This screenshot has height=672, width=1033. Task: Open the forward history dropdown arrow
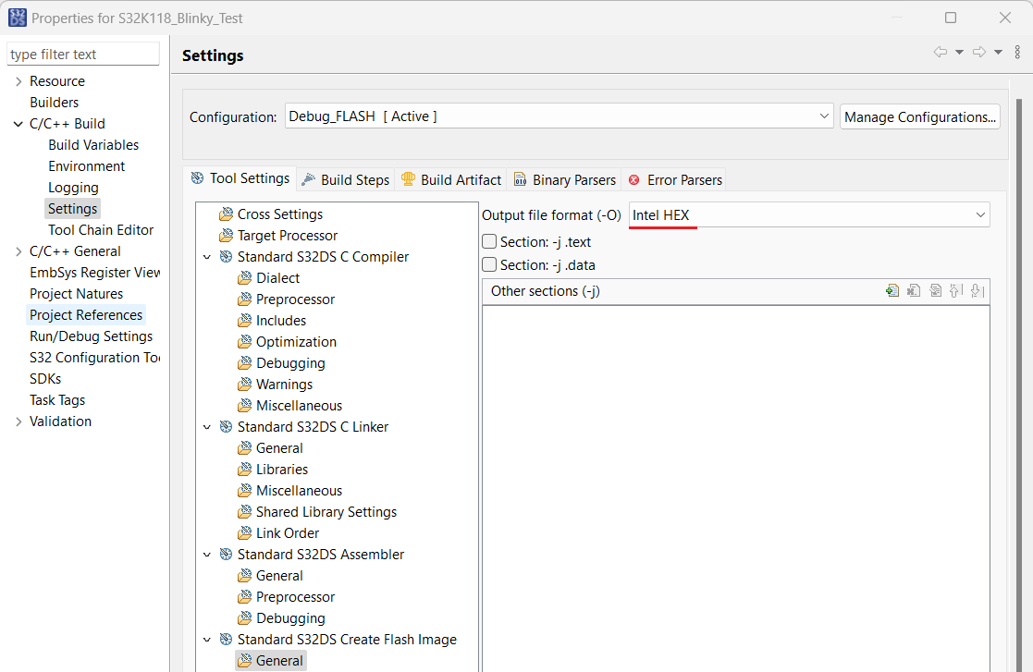(998, 52)
